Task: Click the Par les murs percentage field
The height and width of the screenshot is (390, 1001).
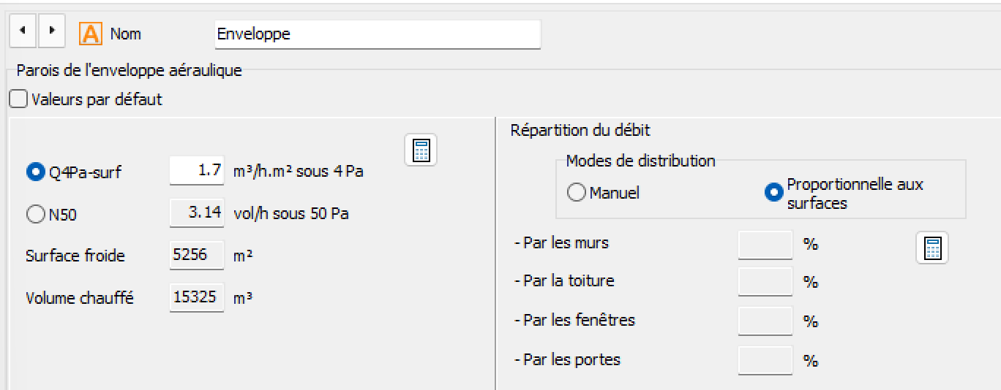Action: pyautogui.click(x=765, y=244)
